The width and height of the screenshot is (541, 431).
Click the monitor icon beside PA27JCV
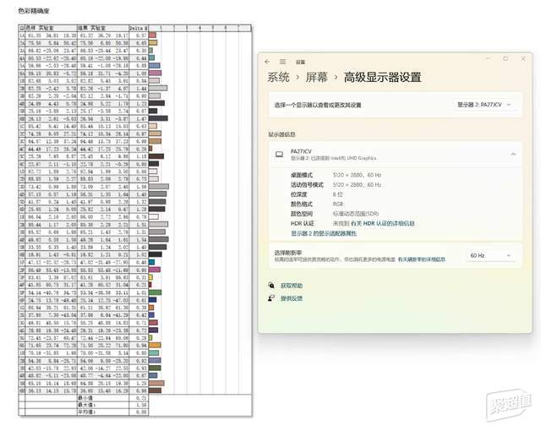point(280,154)
